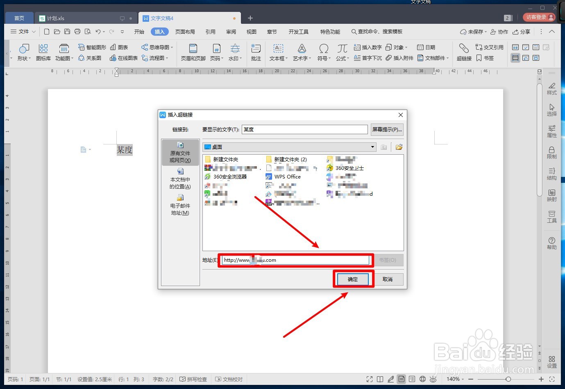Open the 书签 bookmark tool in the ribbon
The width and height of the screenshot is (565, 389).
click(485, 58)
